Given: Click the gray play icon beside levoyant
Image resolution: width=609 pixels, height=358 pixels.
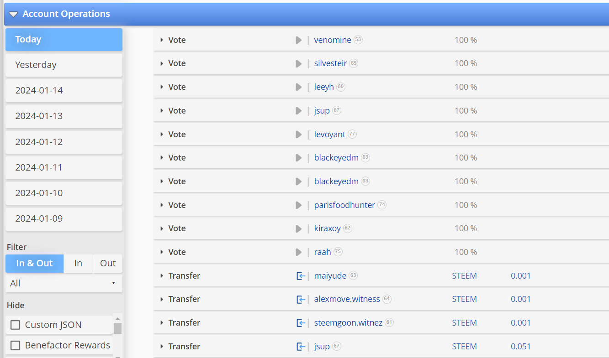Looking at the screenshot, I should [x=299, y=135].
